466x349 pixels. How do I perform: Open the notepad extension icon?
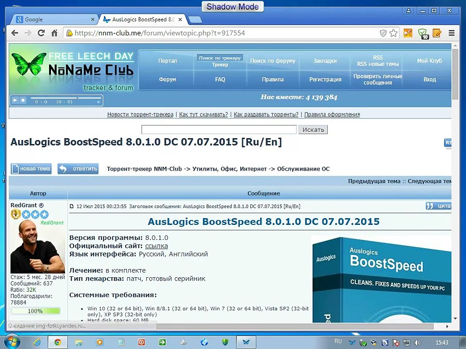(x=437, y=33)
